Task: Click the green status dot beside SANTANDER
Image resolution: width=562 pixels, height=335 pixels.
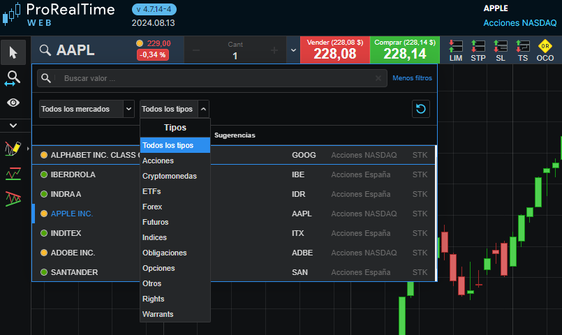Action: 44,272
